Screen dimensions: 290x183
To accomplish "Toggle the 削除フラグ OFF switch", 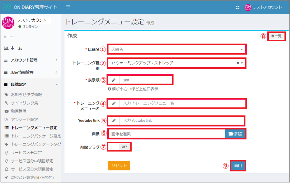I will coord(120,147).
